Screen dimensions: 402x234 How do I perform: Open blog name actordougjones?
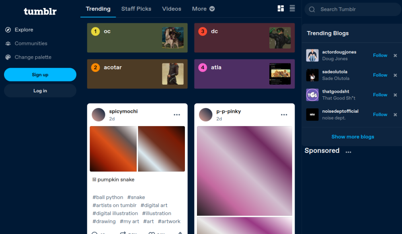pyautogui.click(x=339, y=52)
